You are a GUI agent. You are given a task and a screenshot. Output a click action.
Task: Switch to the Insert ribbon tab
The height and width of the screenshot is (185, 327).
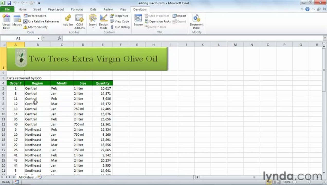37,10
